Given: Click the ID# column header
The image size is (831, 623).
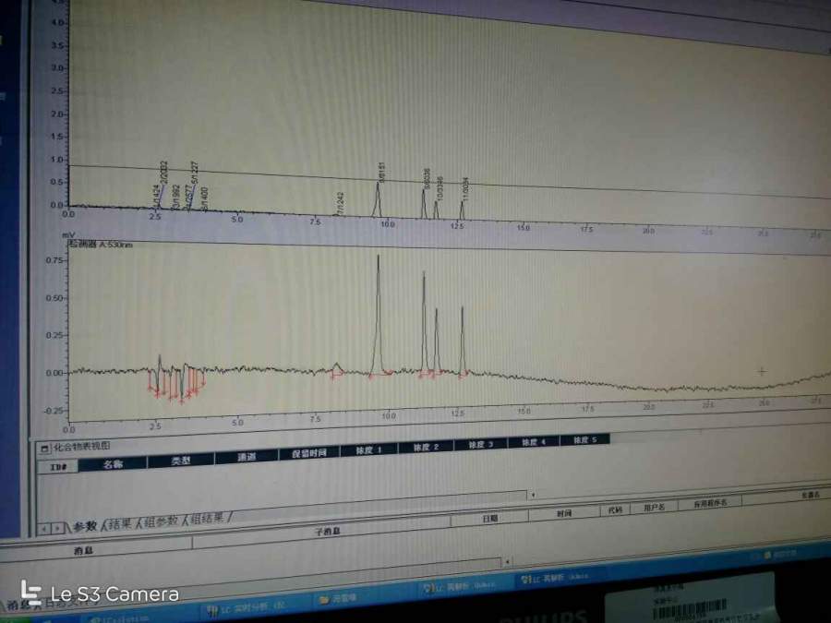Looking at the screenshot, I should pyautogui.click(x=58, y=467).
